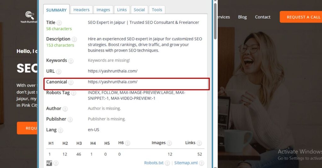Click the Links count value 52
322x168 pixels.
tap(200, 154)
